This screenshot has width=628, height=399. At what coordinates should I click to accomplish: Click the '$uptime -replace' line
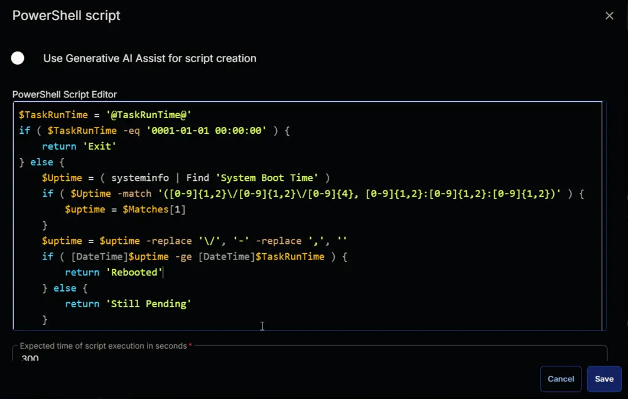[x=194, y=241]
